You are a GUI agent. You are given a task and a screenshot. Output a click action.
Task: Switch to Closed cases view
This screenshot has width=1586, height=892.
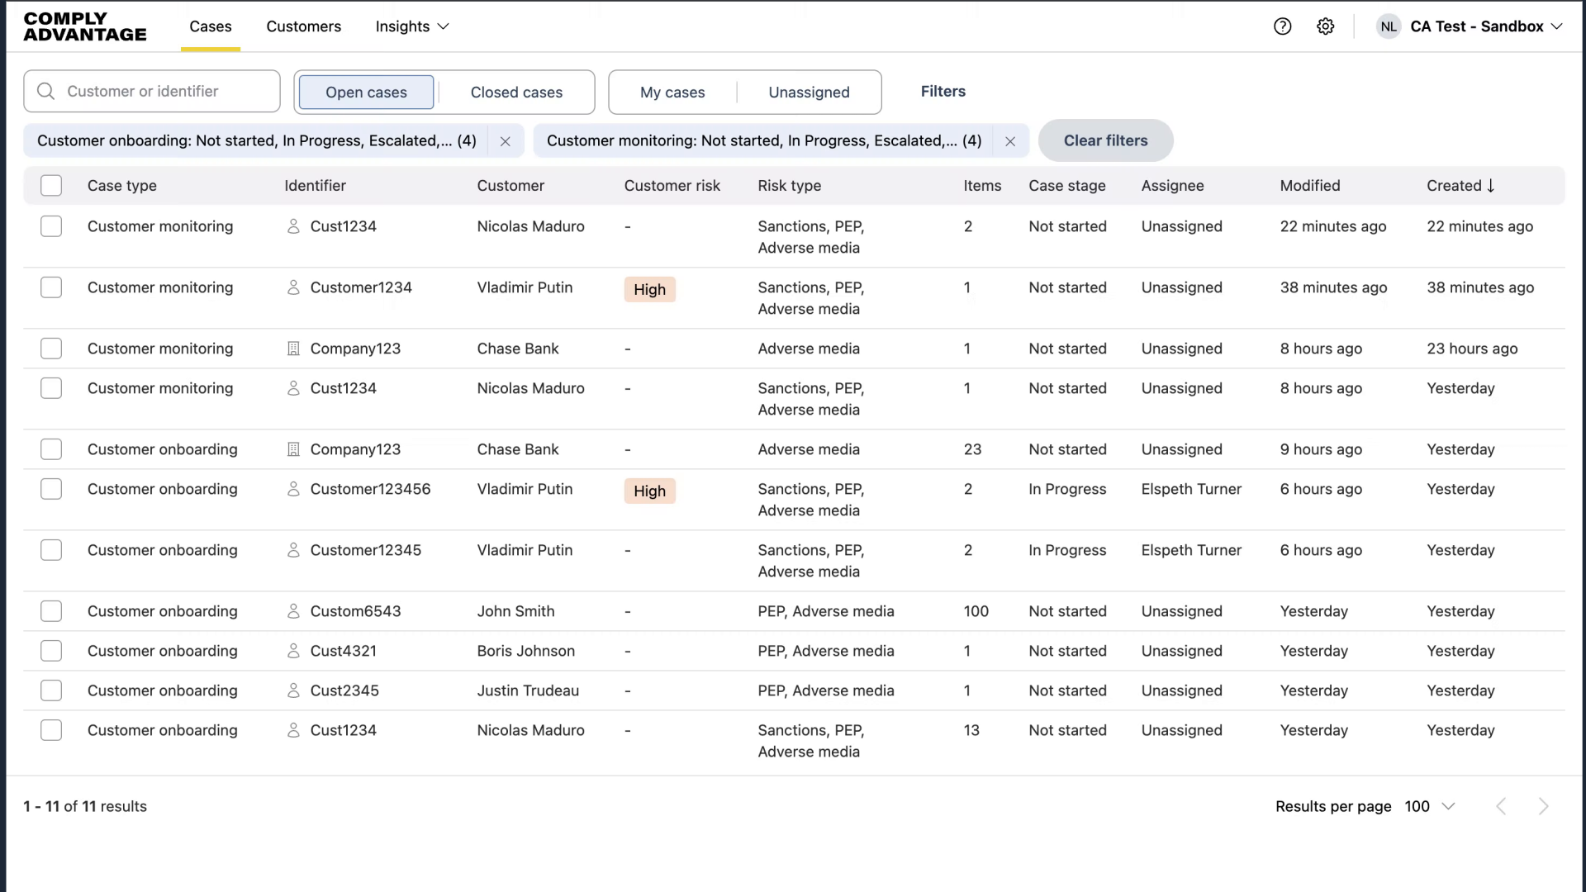tap(516, 93)
